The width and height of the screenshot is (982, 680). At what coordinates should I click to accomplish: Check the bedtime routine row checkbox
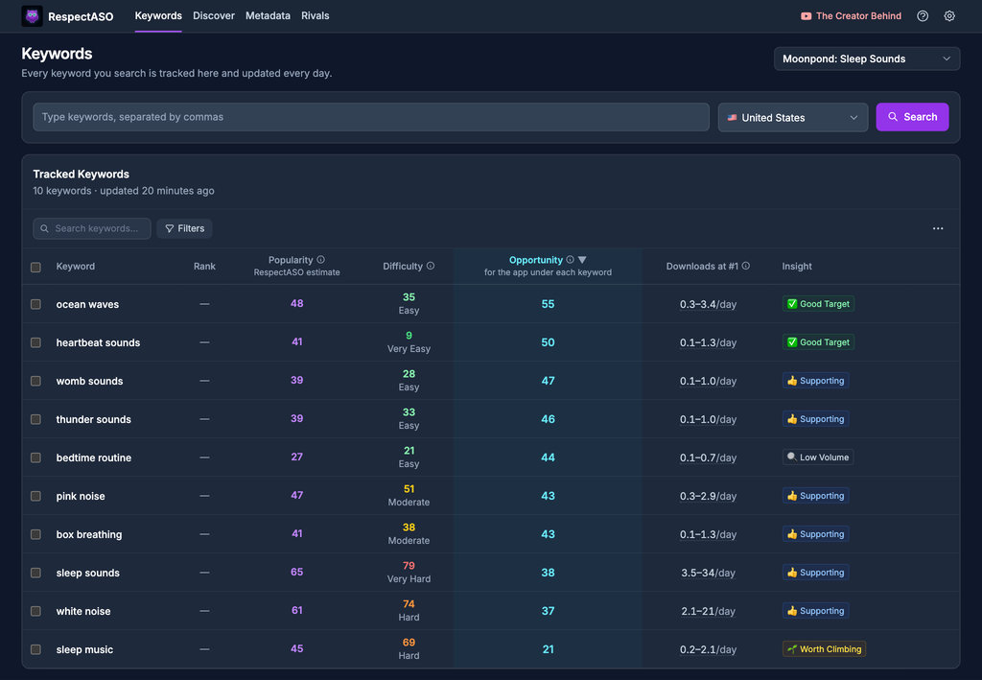pyautogui.click(x=35, y=457)
